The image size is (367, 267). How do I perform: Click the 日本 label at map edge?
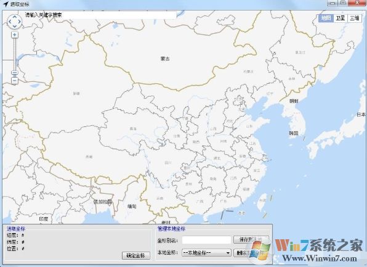(361, 115)
